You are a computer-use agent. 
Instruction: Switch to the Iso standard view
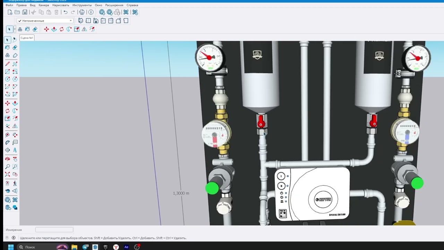(x=80, y=21)
